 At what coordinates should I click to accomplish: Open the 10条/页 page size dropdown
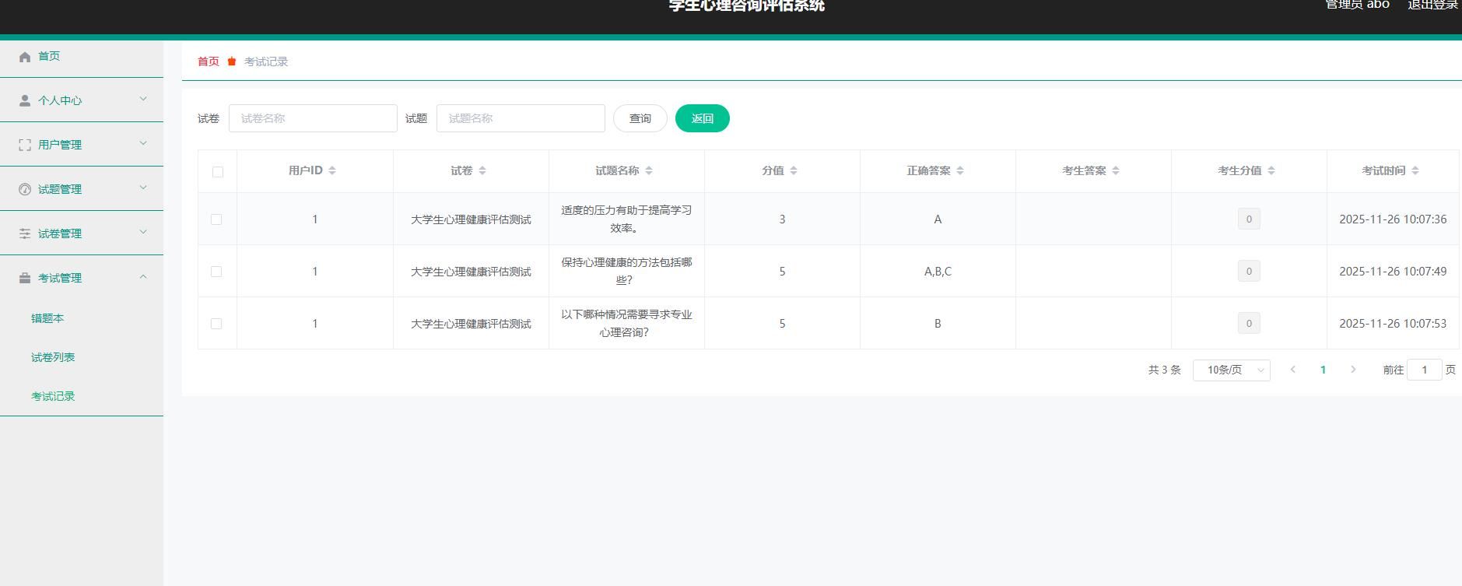pyautogui.click(x=1232, y=370)
